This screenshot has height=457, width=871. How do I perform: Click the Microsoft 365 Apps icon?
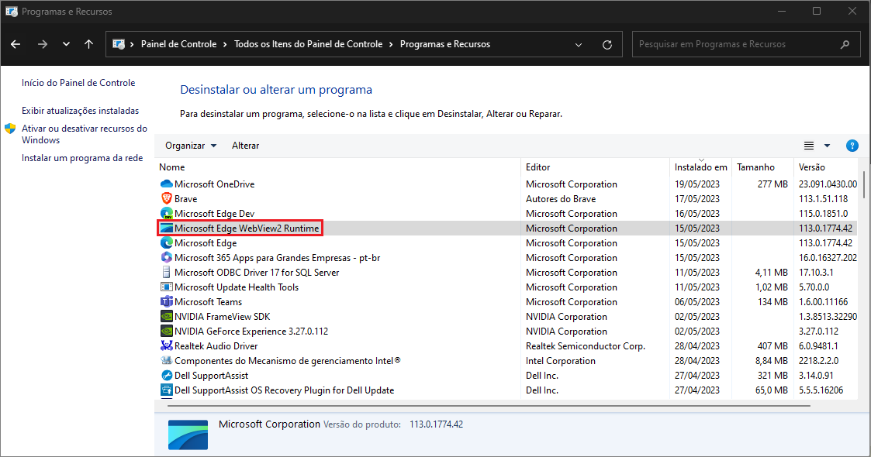pos(166,257)
